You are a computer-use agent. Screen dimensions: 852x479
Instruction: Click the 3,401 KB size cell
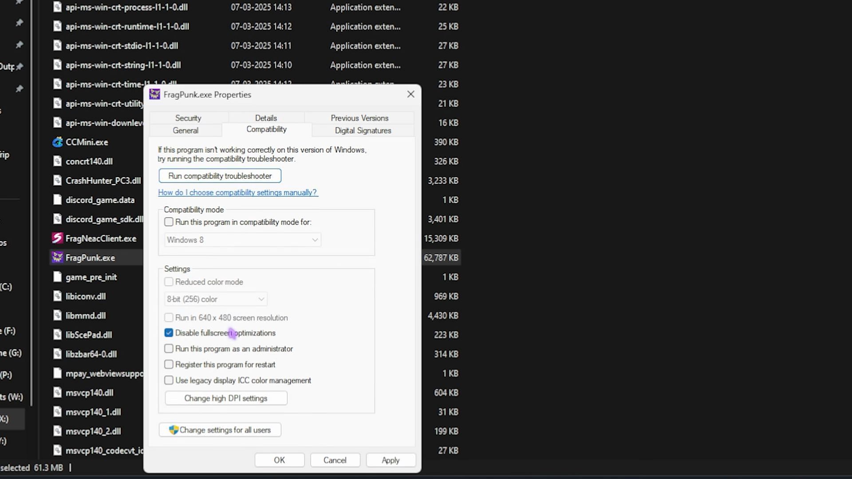(443, 219)
